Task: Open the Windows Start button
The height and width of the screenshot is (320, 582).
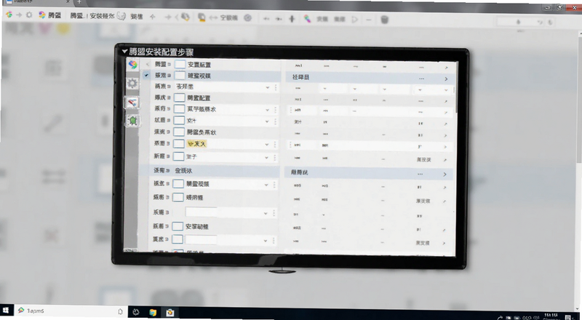Action: click(6, 311)
